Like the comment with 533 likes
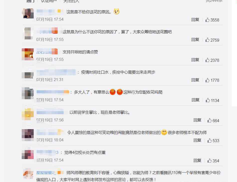 pyautogui.click(x=210, y=140)
